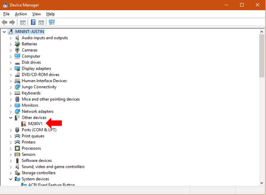Open the View menu
266x195 pixels.
click(x=37, y=14)
